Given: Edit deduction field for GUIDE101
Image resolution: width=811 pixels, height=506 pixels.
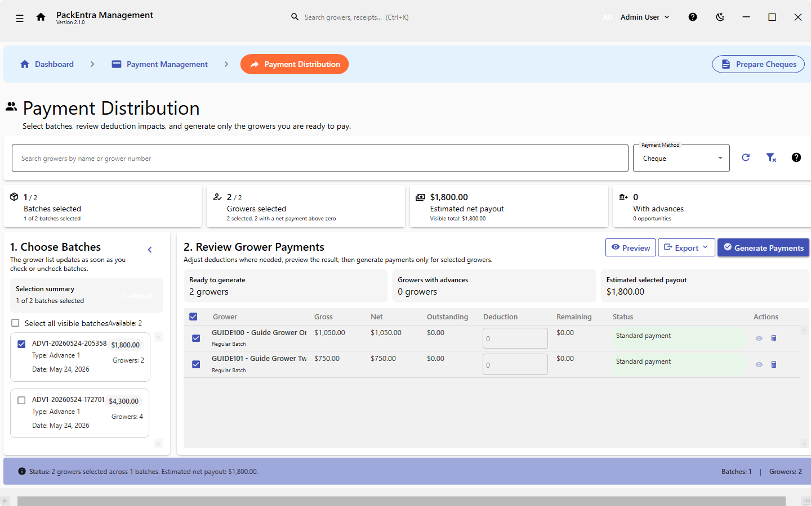Looking at the screenshot, I should (515, 364).
